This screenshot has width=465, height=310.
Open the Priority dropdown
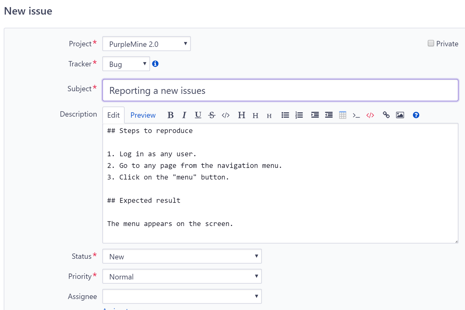click(182, 276)
